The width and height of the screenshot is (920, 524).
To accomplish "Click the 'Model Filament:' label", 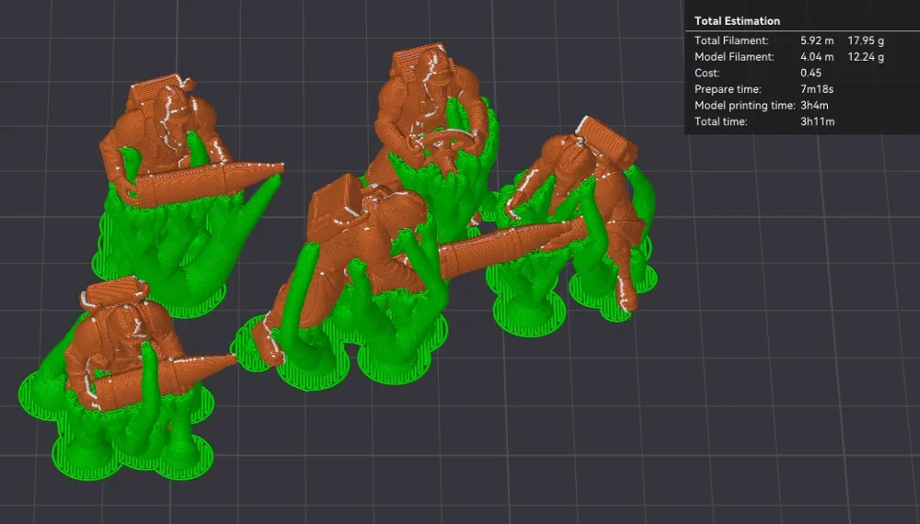I will coord(734,57).
